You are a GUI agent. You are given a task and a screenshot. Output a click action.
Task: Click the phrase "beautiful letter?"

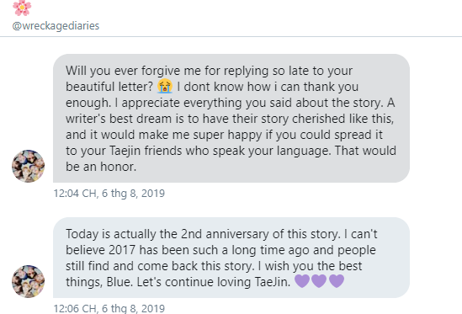tap(109, 87)
